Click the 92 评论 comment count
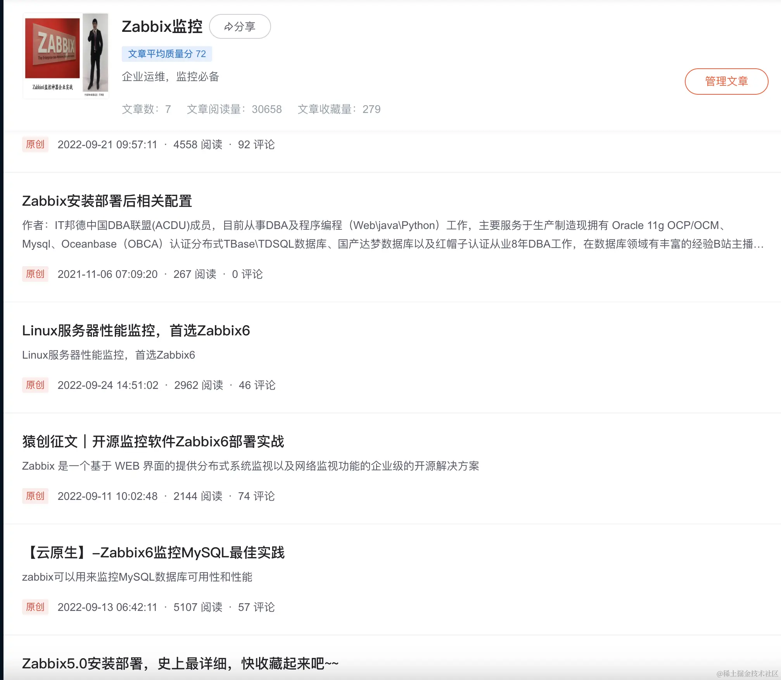Viewport: 781px width, 680px height. [x=256, y=145]
